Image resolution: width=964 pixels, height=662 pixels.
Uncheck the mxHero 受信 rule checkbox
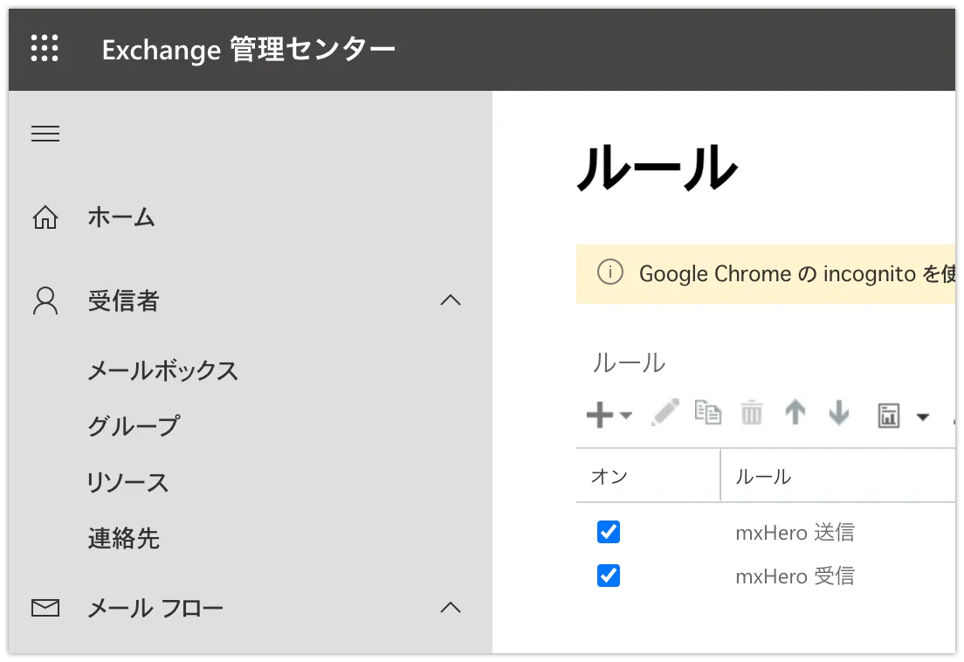point(609,576)
